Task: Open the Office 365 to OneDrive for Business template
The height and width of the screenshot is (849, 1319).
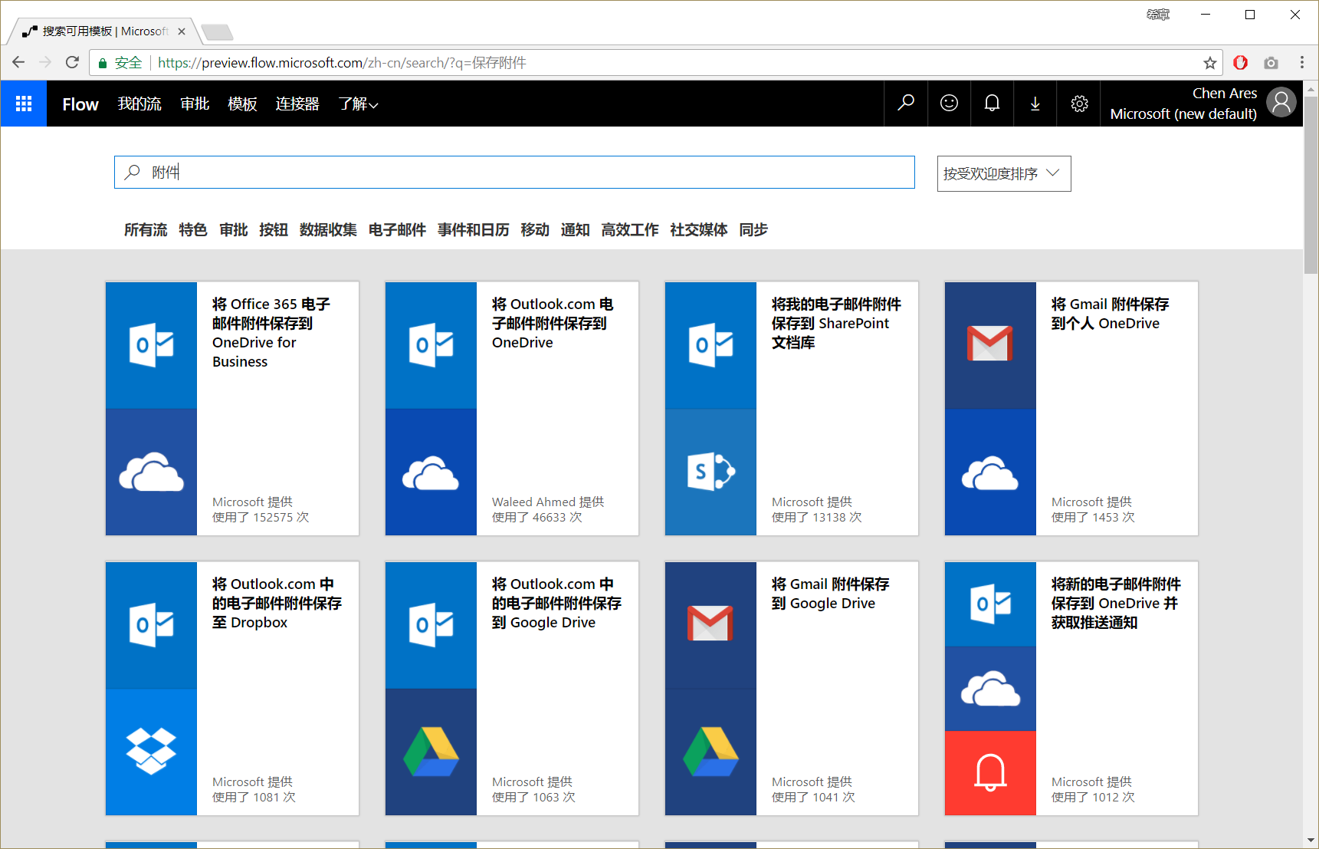Action: tap(231, 408)
